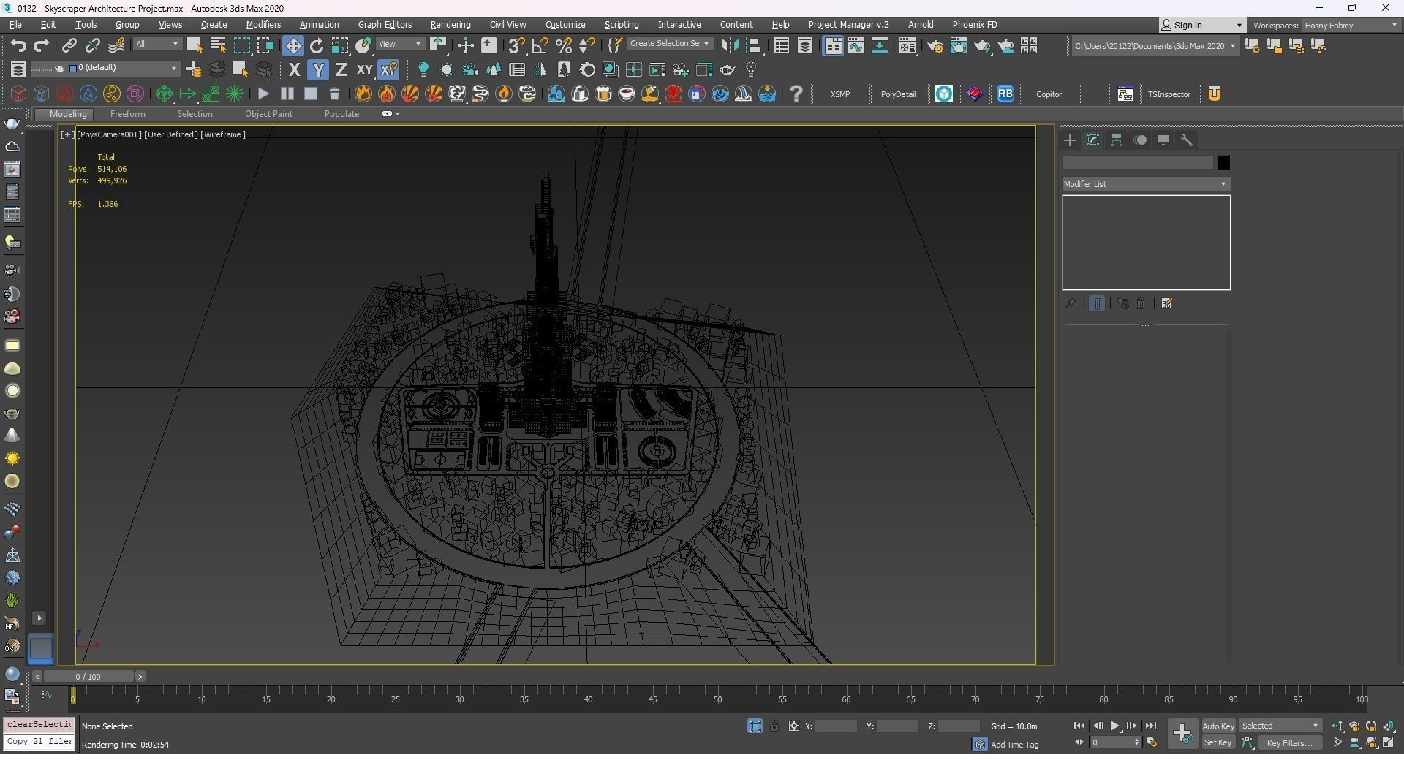Expand the project path dropdown
The image size is (1404, 760).
click(x=1233, y=46)
